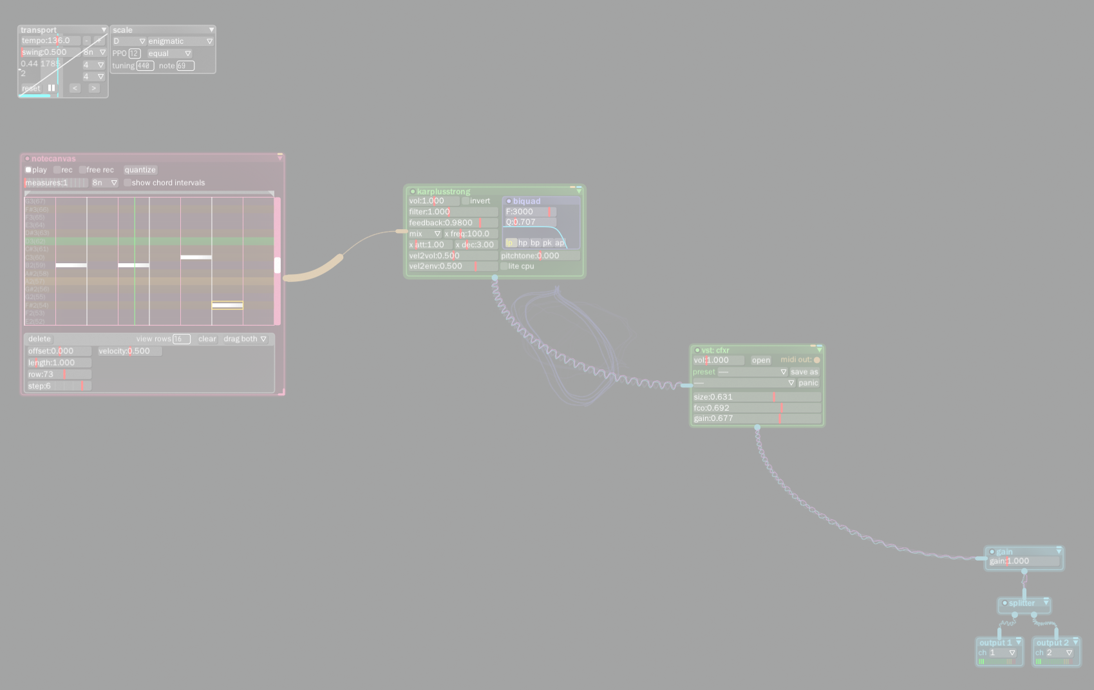
Task: Toggle the biquad effect enable dot
Action: 509,201
